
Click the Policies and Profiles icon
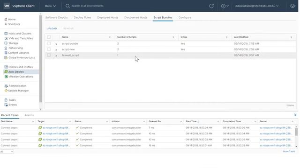pos(6,67)
